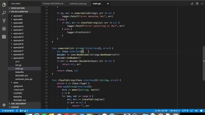This screenshot has height=115, width=205.
Task: Open the init.go file in explorer
Action: (x=19, y=65)
